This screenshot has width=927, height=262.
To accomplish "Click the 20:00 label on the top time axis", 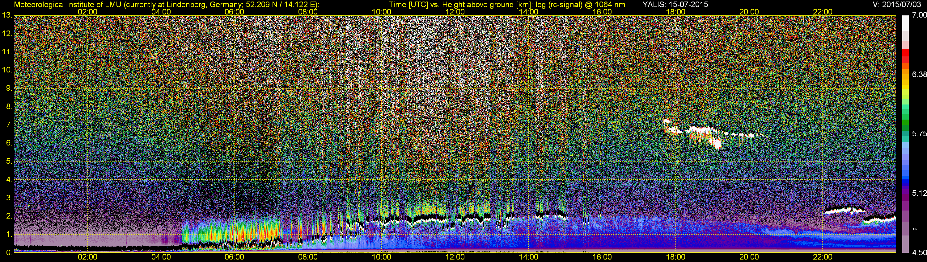I will pos(749,12).
